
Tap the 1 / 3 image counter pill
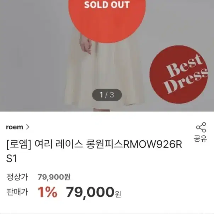[107, 95]
